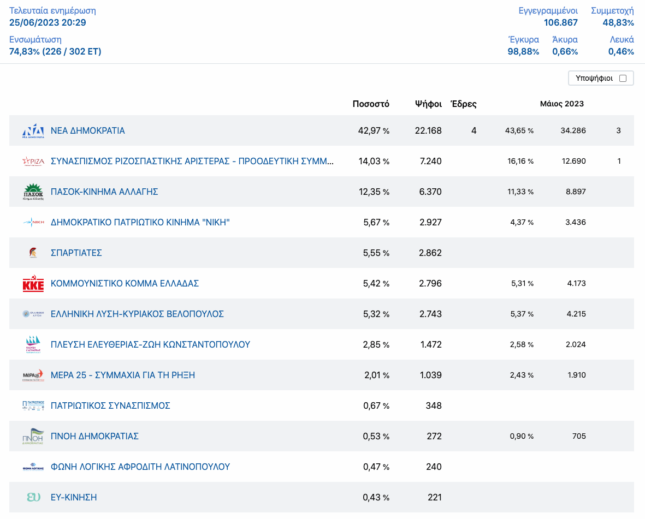Open ΠΛΕΥΣΗ ΕΛΕΥΘΕΡΙΑΣ-ΖΩΗ ΚΩΝΣΤΑΝΤΟΠΟΥΛΟΥ link
Viewport: 645px width, 519px height.
coord(150,344)
